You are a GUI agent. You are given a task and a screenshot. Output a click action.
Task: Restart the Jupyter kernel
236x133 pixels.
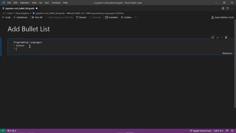point(81,17)
